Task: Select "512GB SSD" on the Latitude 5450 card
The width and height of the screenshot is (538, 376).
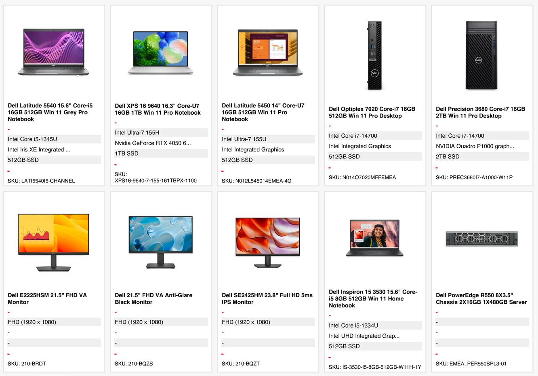Action: [268, 160]
